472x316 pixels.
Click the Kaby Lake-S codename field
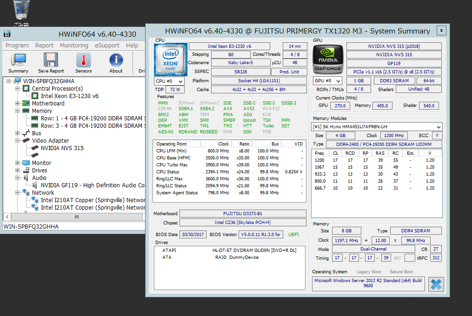pos(241,63)
